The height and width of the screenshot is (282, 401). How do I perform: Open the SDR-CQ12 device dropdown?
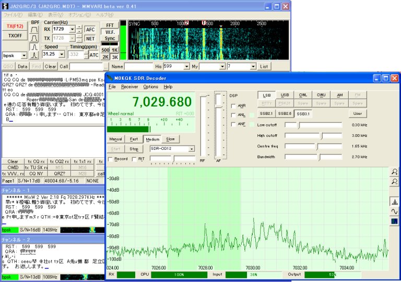192,149
